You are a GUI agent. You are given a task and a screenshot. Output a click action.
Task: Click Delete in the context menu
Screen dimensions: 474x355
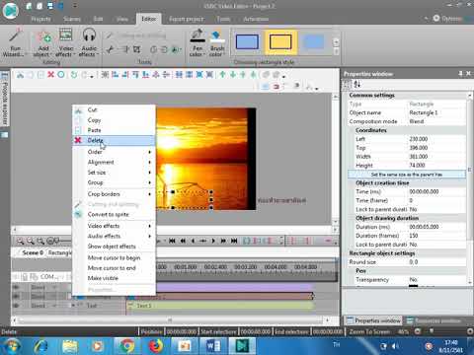click(x=114, y=140)
